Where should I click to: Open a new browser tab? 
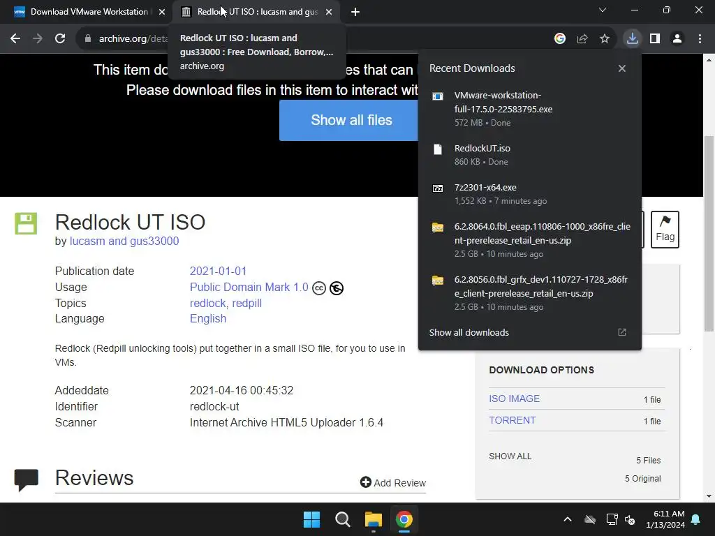point(355,13)
